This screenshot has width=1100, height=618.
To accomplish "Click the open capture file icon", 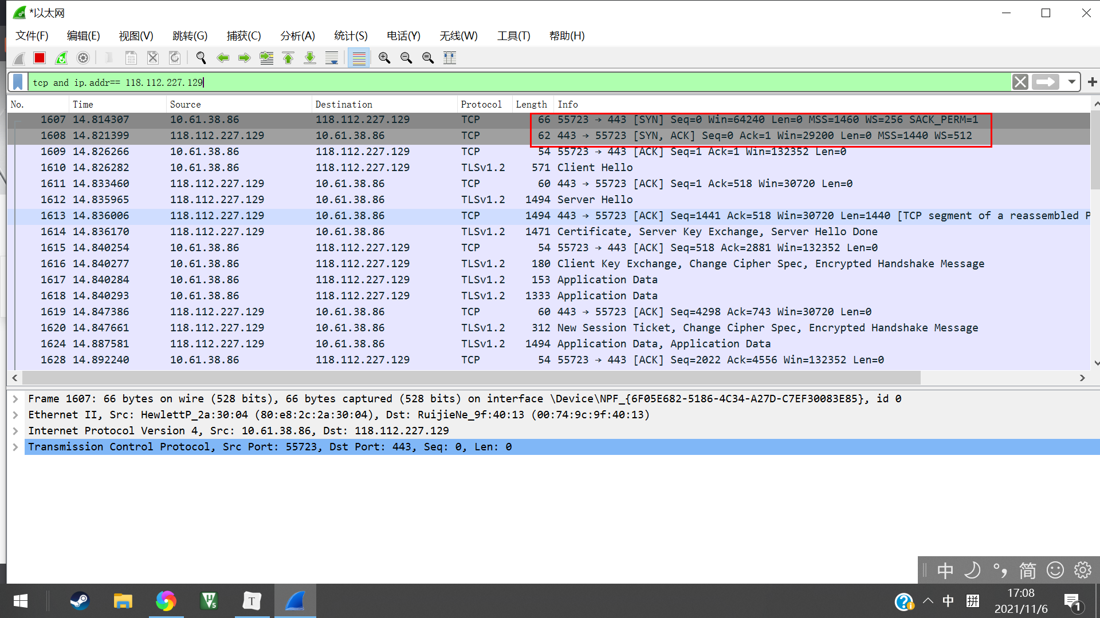I will (109, 58).
